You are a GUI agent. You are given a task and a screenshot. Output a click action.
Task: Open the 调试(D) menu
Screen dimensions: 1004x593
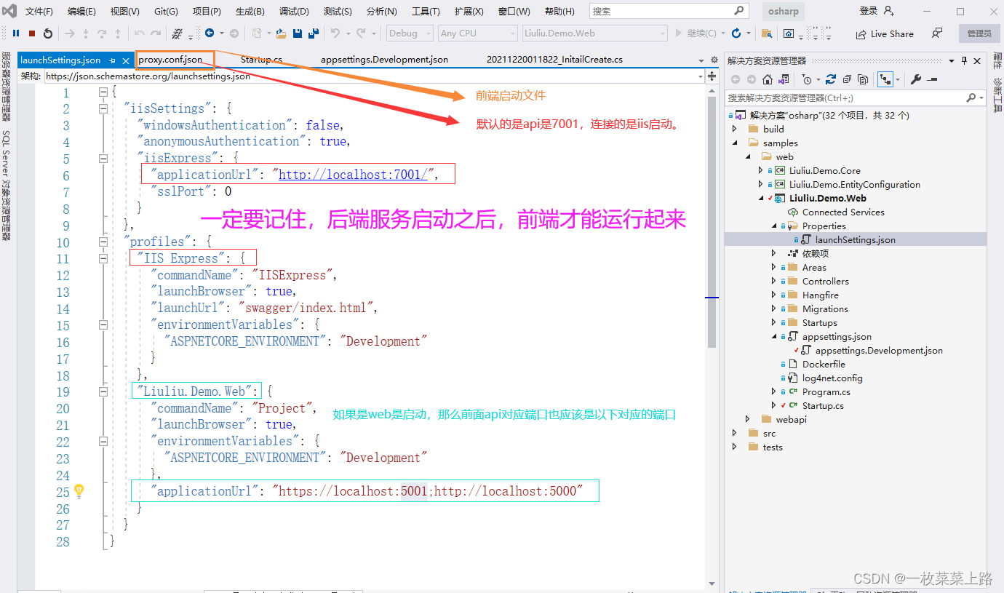point(294,12)
